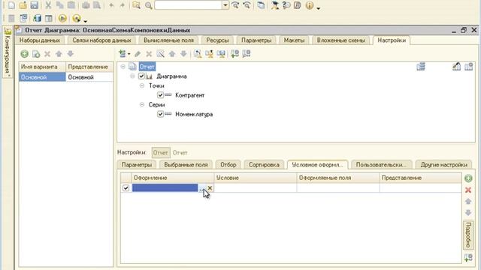
Task: Click the database configuration cylinder icon
Action: tap(37, 18)
